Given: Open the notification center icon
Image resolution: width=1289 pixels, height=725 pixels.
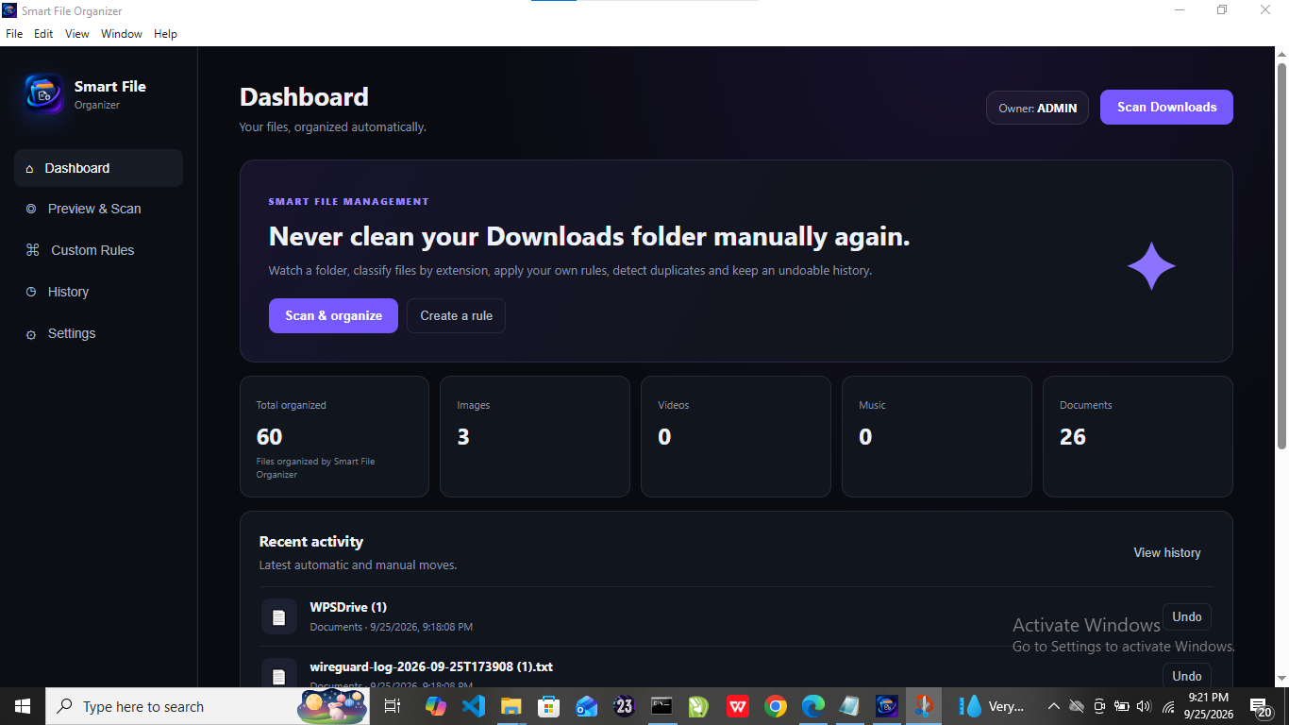Looking at the screenshot, I should click(x=1261, y=706).
